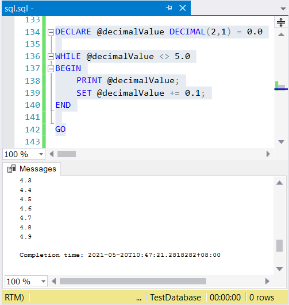Open the editor 100 % zoom dropdown

(x=41, y=154)
